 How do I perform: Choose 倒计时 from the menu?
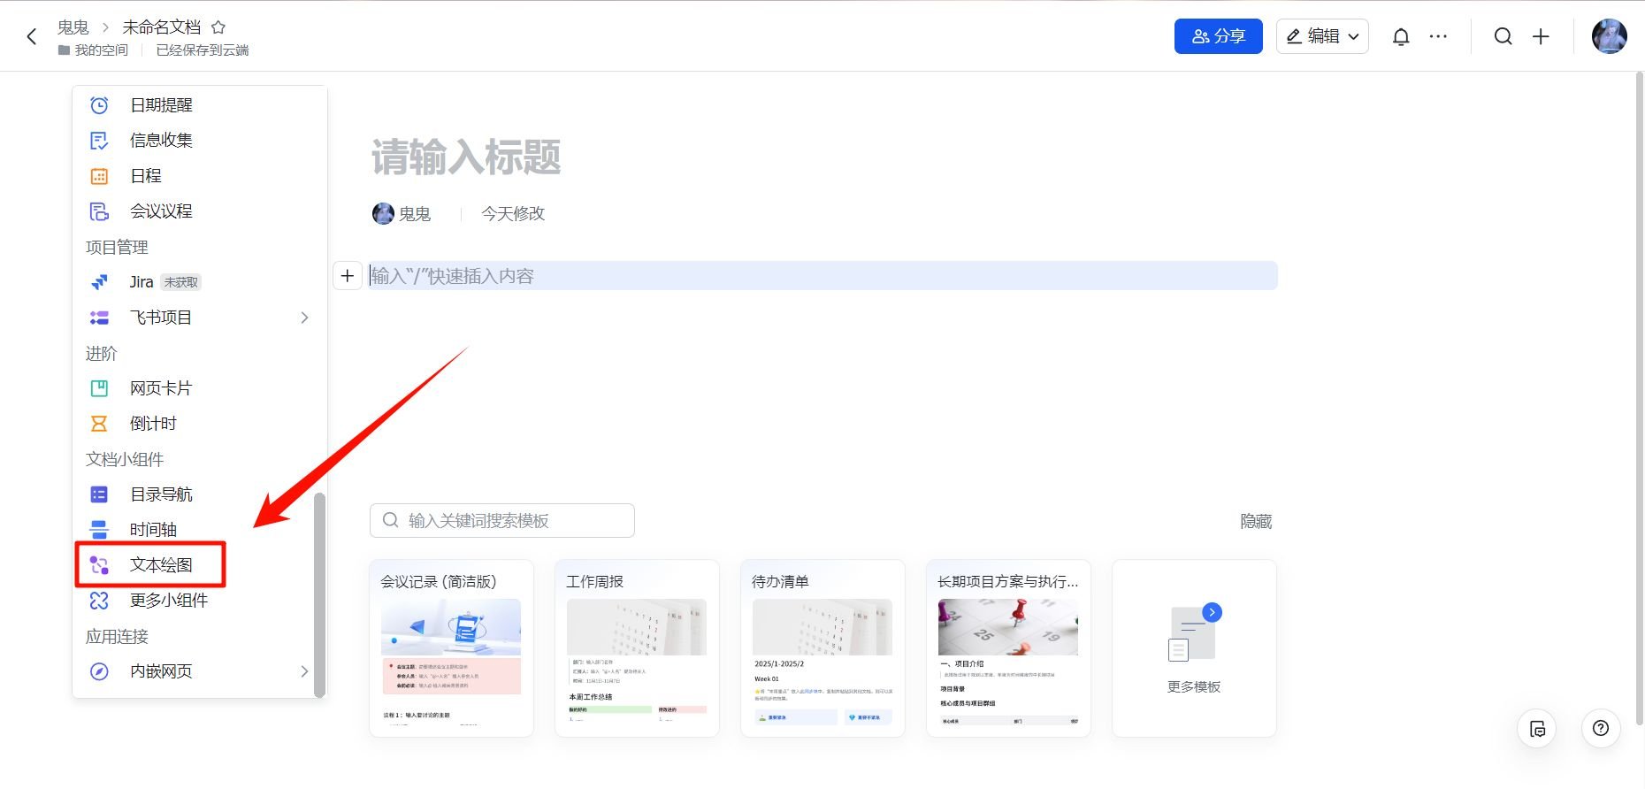click(x=153, y=424)
